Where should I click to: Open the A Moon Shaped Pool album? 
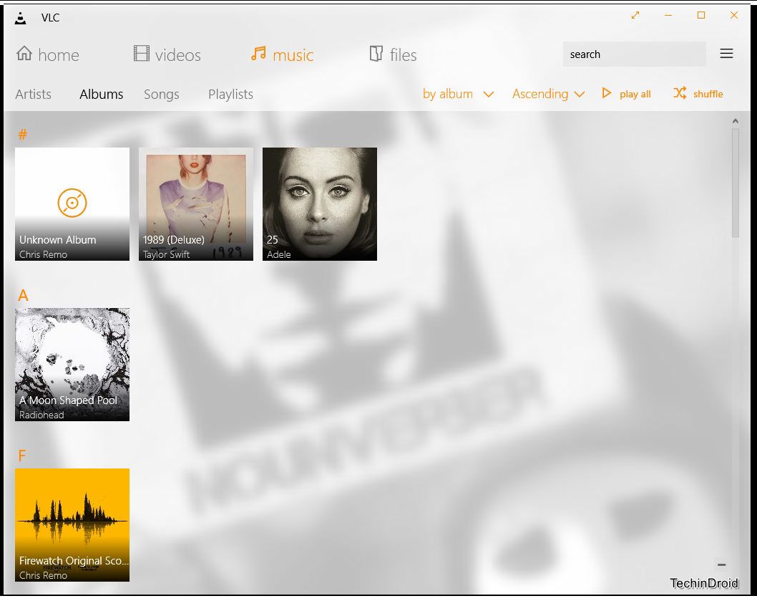pos(72,365)
